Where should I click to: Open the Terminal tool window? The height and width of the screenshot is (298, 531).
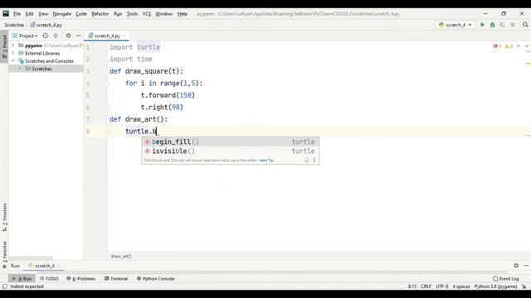116,278
